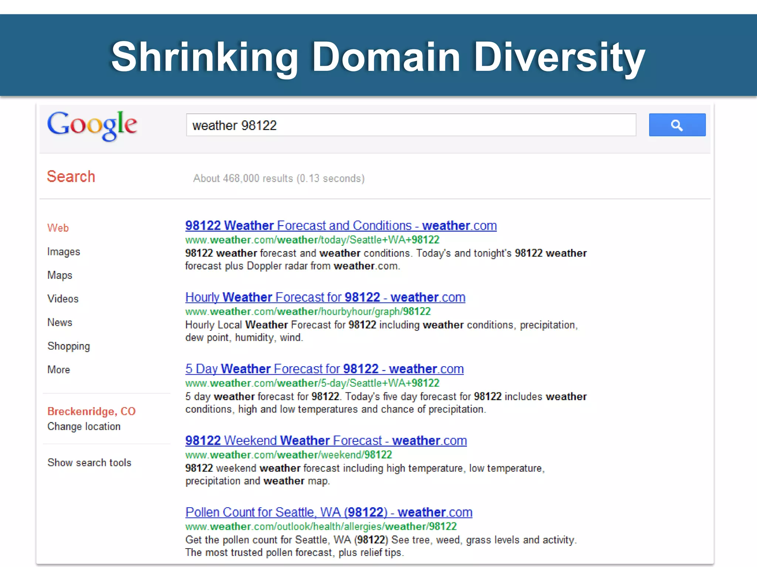Click the Breckenridge, CO location label

(x=92, y=411)
